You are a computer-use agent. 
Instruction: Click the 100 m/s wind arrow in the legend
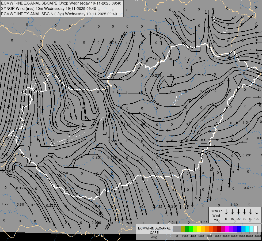tap(257, 212)
